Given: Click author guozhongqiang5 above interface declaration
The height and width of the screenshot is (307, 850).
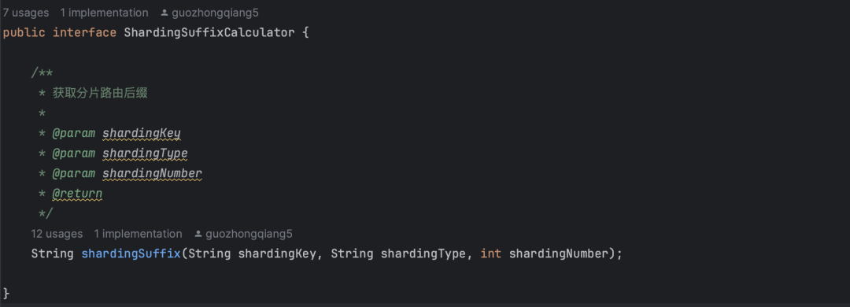Looking at the screenshot, I should click(x=214, y=13).
